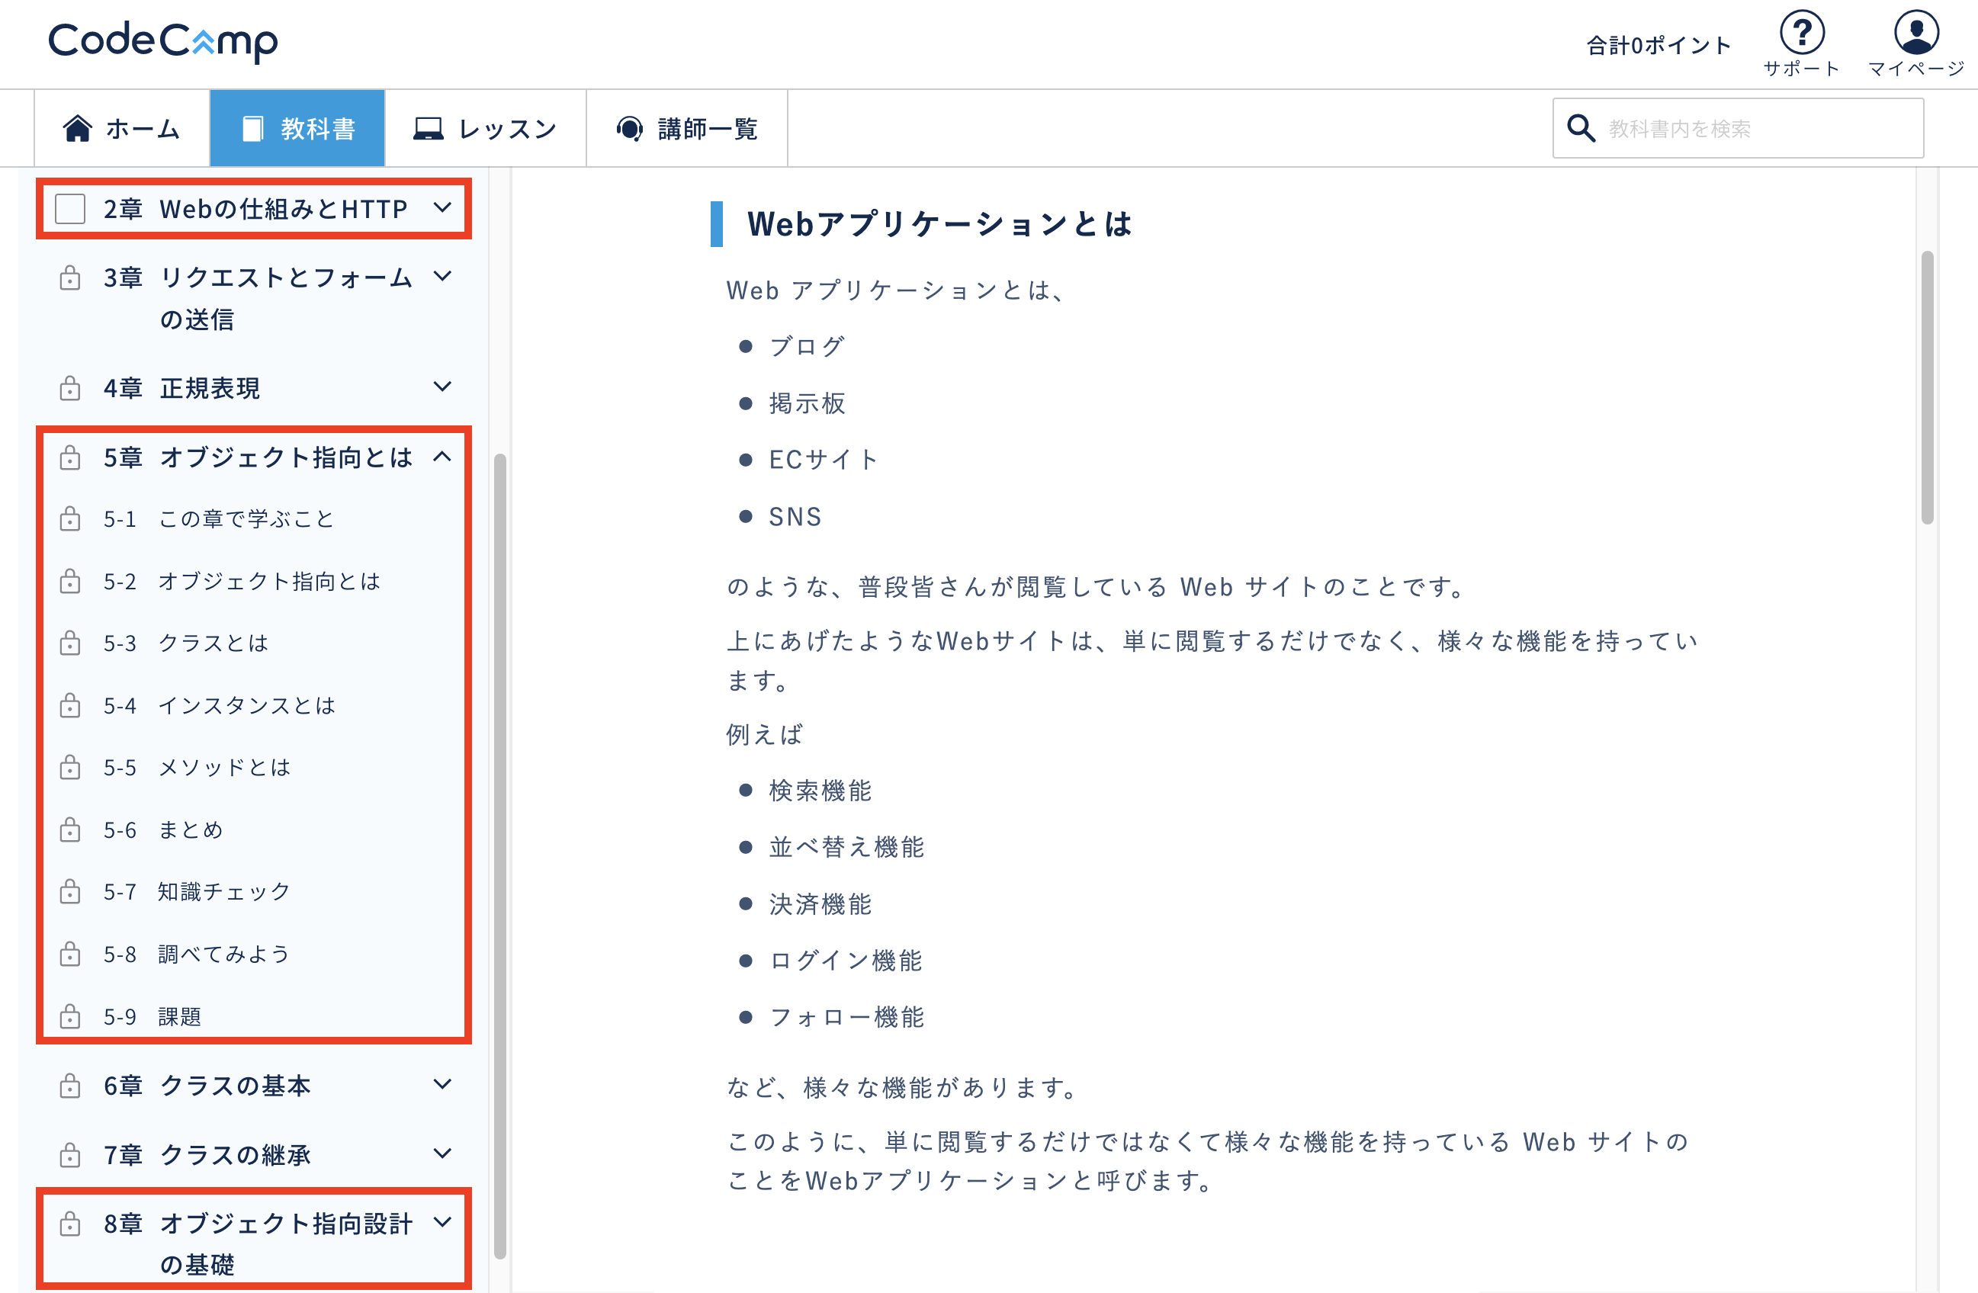Click the 6章 クラスの基本 chapter title
This screenshot has height=1293, width=1978.
207,1086
